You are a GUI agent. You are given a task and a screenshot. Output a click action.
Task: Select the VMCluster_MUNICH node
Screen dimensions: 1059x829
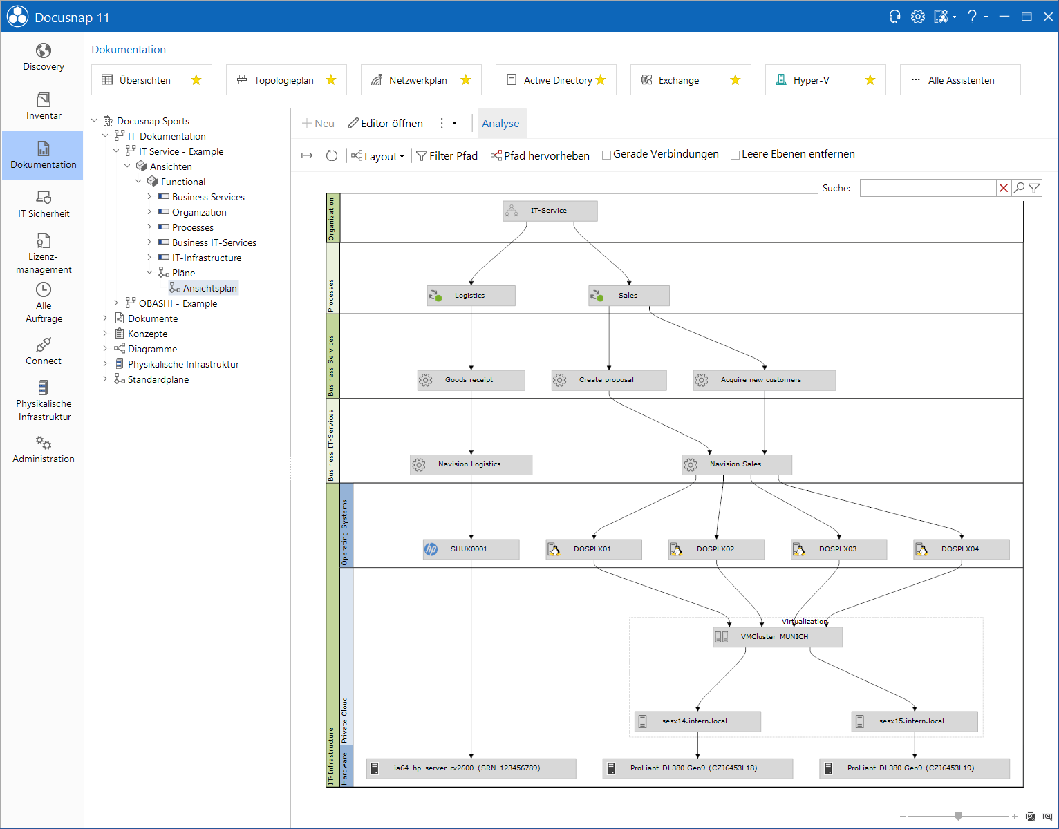pos(778,636)
